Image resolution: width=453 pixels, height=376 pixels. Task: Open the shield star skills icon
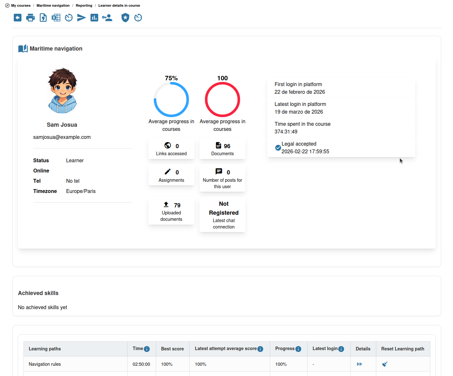[125, 18]
